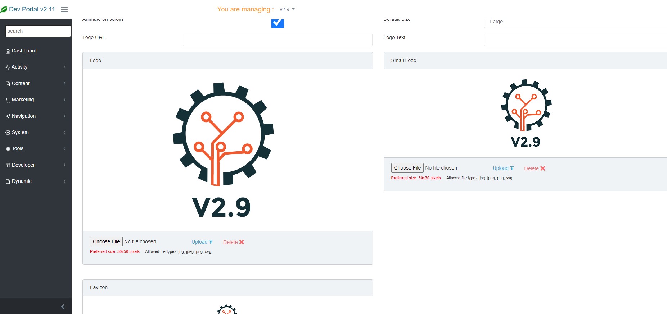The height and width of the screenshot is (314, 667).
Task: Click the hamburger menu icon in header
Action: tap(64, 9)
